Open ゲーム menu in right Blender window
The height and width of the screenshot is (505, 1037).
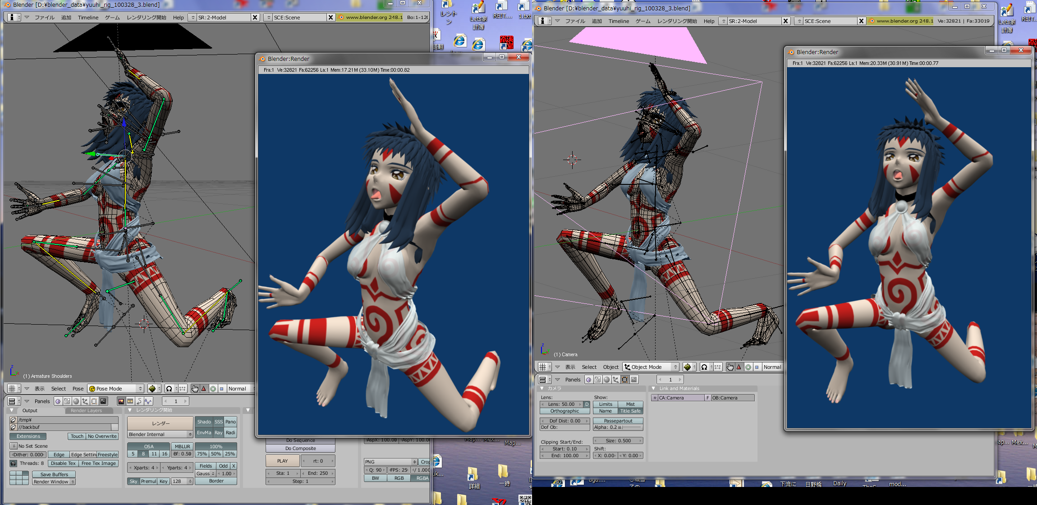click(x=643, y=21)
